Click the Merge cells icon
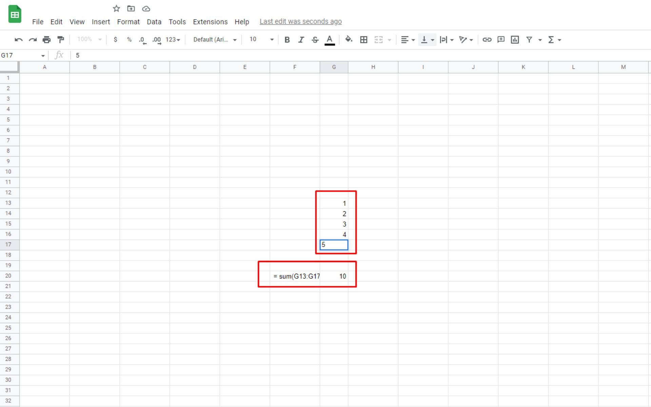 click(378, 40)
